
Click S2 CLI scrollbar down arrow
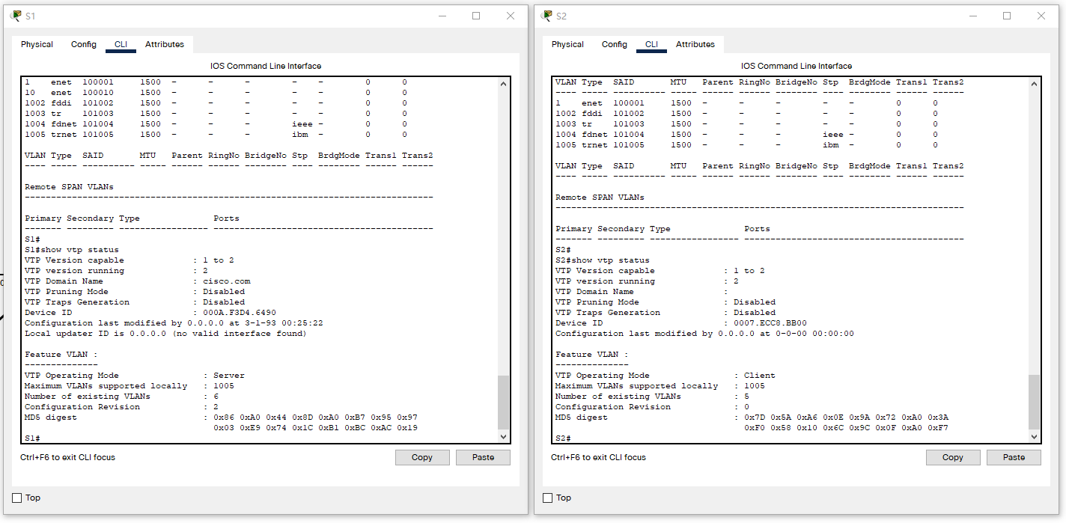click(x=1034, y=437)
